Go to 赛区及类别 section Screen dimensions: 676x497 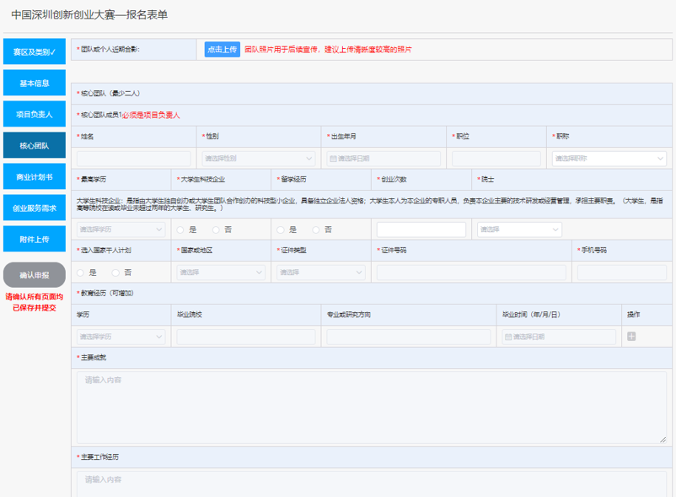tap(35, 51)
